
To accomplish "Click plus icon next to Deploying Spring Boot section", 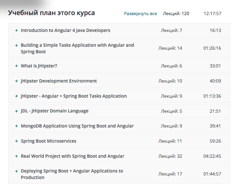I will coord(17,171).
